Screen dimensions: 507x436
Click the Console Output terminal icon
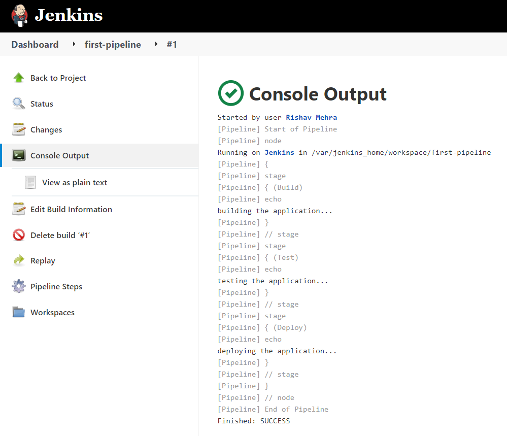19,155
